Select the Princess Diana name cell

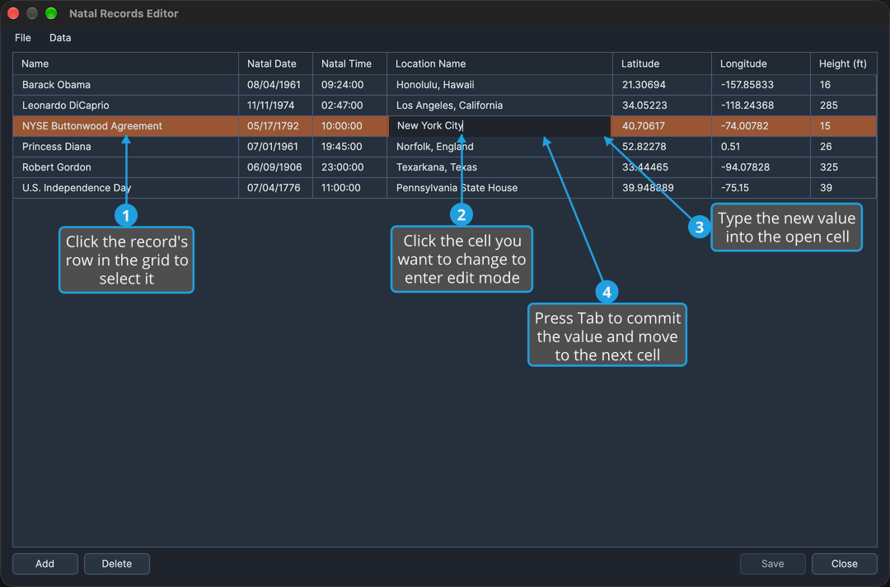coord(125,147)
